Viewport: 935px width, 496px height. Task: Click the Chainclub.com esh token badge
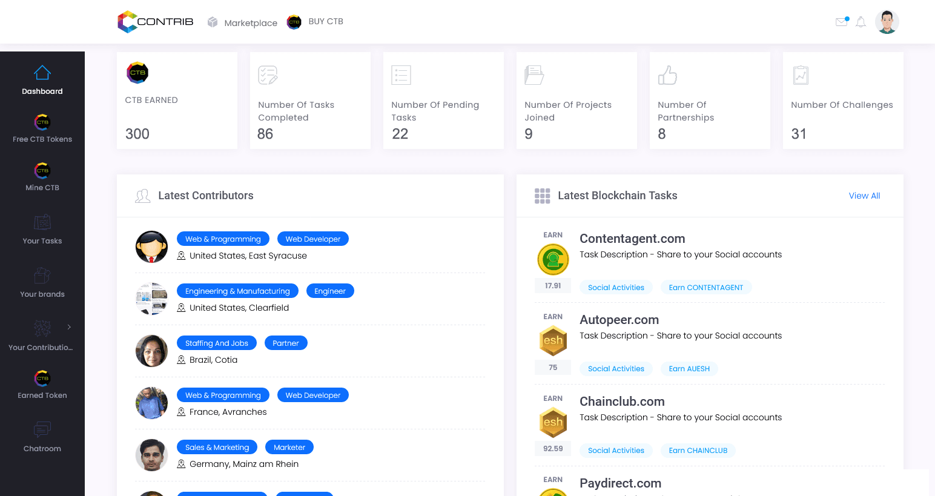point(553,422)
